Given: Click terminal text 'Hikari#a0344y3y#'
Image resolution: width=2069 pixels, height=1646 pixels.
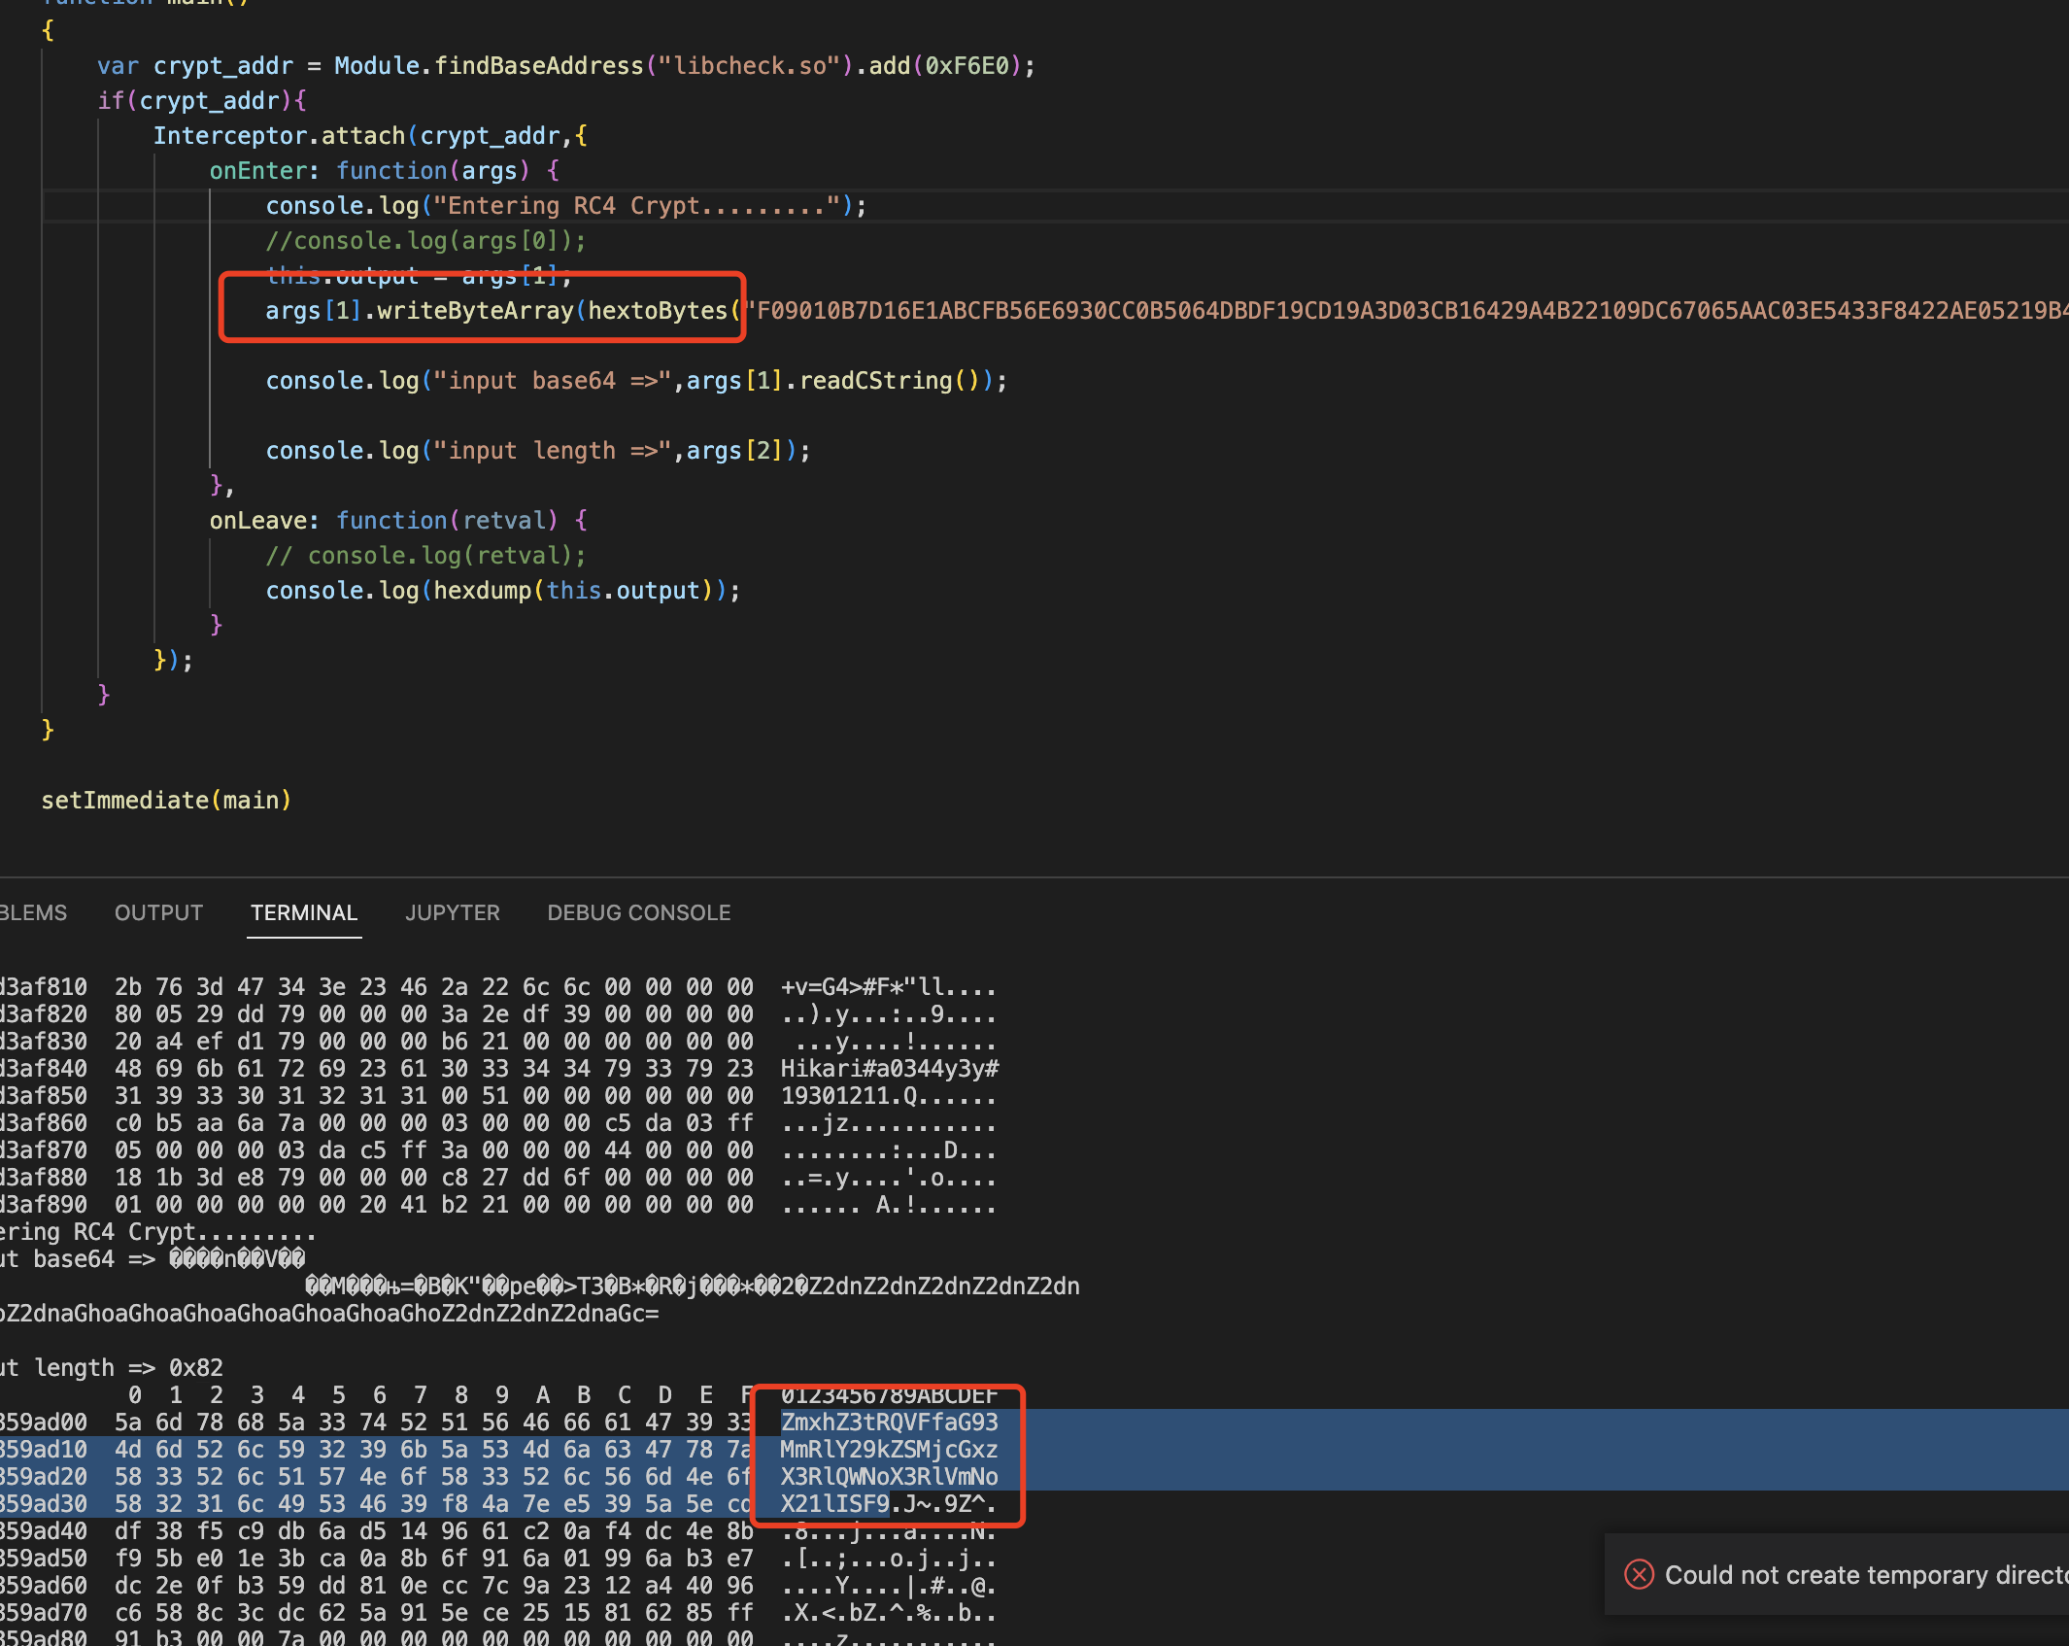Looking at the screenshot, I should tap(890, 1068).
